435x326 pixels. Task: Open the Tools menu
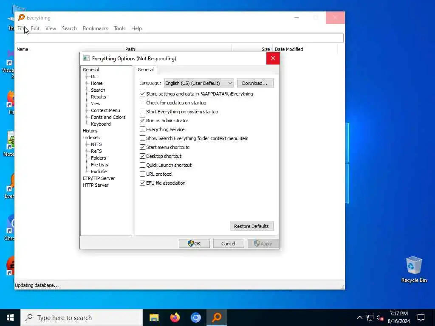point(119,28)
